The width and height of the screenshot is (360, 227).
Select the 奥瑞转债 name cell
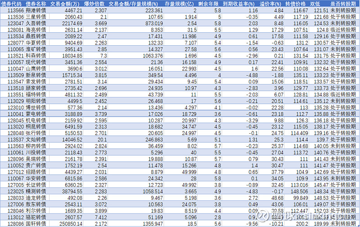point(36,159)
